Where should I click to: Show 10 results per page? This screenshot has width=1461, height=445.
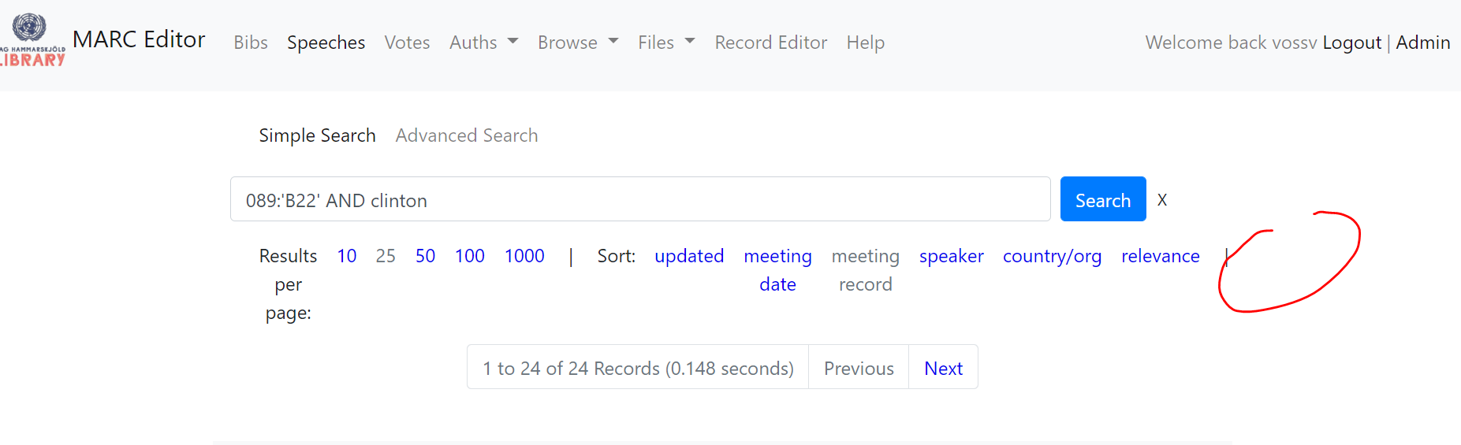tap(347, 256)
